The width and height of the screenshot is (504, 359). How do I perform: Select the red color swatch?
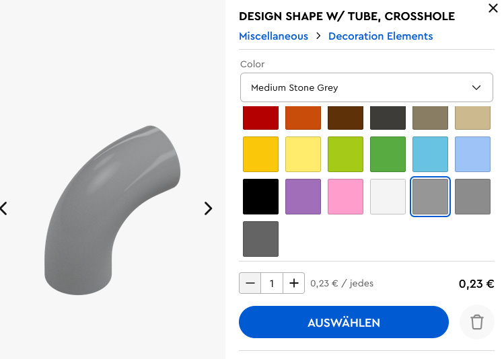coord(260,118)
